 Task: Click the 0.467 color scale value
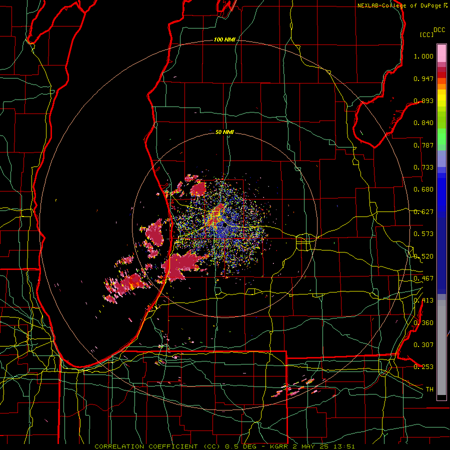pos(423,278)
